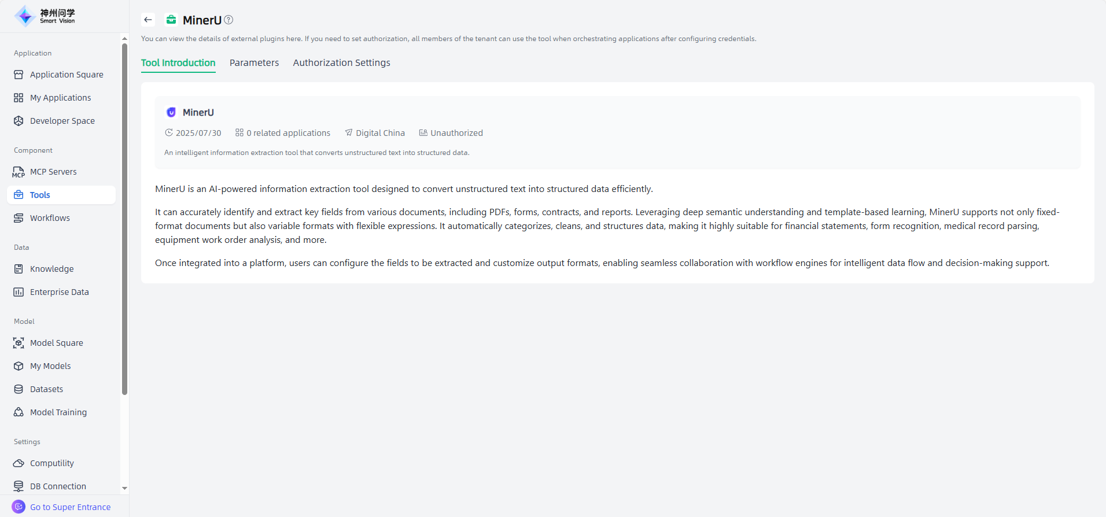Click the Developer Space icon
The width and height of the screenshot is (1106, 517).
pyautogui.click(x=19, y=121)
